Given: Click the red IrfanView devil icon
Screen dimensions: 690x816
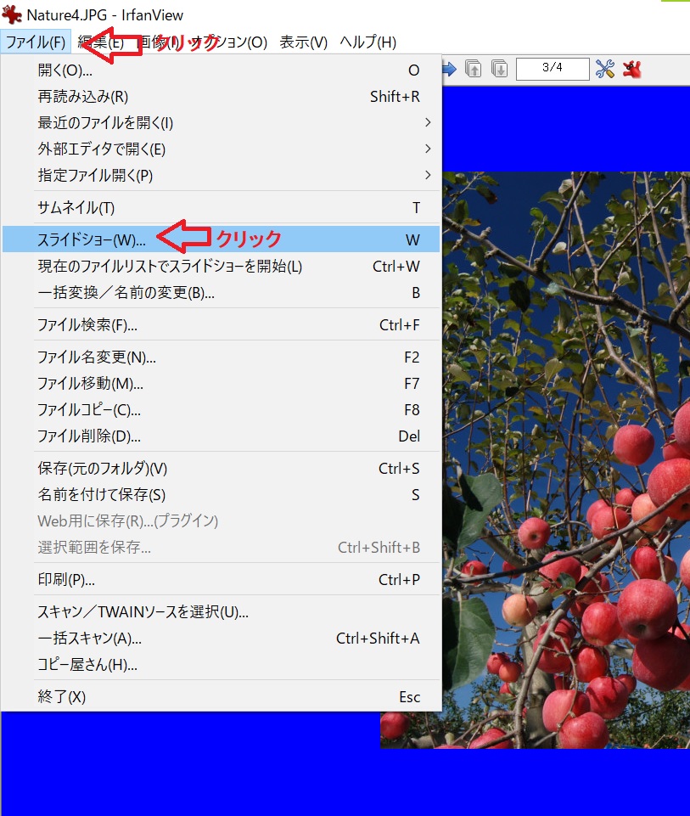Looking at the screenshot, I should (x=630, y=68).
